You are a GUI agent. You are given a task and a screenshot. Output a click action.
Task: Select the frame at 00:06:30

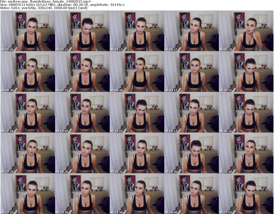tap(28, 72)
